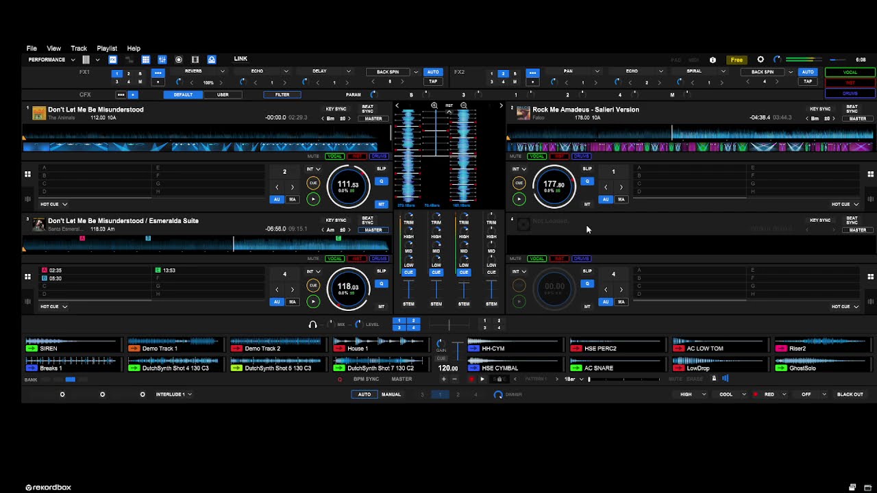
Task: Click the headphones icon in the mixer
Action: point(313,325)
